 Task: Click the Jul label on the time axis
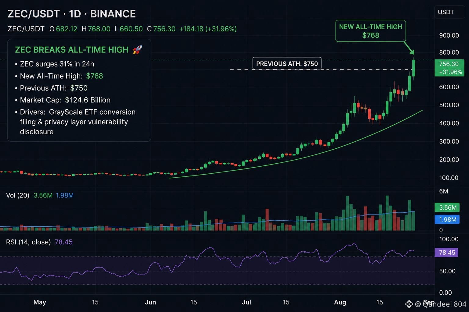[246, 302]
